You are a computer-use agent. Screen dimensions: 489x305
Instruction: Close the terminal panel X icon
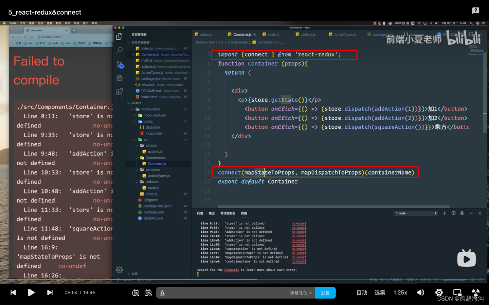coord(480,213)
